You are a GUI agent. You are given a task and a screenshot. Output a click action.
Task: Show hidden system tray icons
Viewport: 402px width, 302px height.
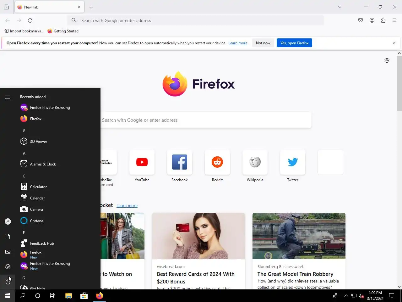pos(346,296)
